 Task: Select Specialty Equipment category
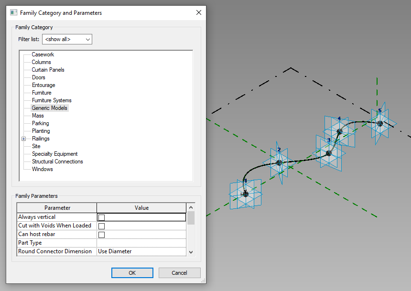[x=55, y=154]
